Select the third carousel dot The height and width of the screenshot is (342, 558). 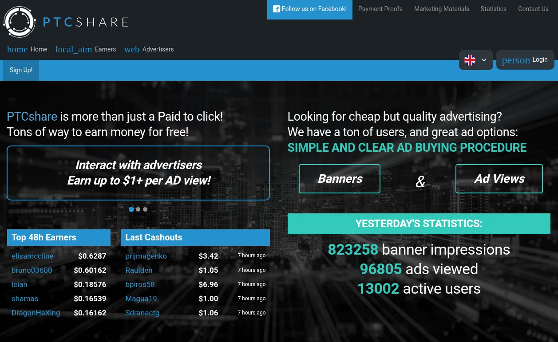click(x=145, y=209)
